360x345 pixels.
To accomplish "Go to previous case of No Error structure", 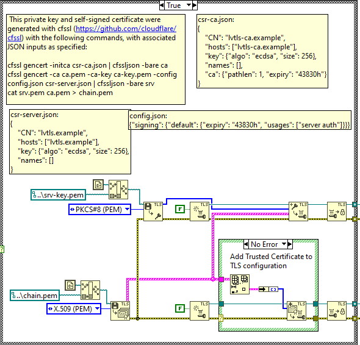I will (246, 244).
